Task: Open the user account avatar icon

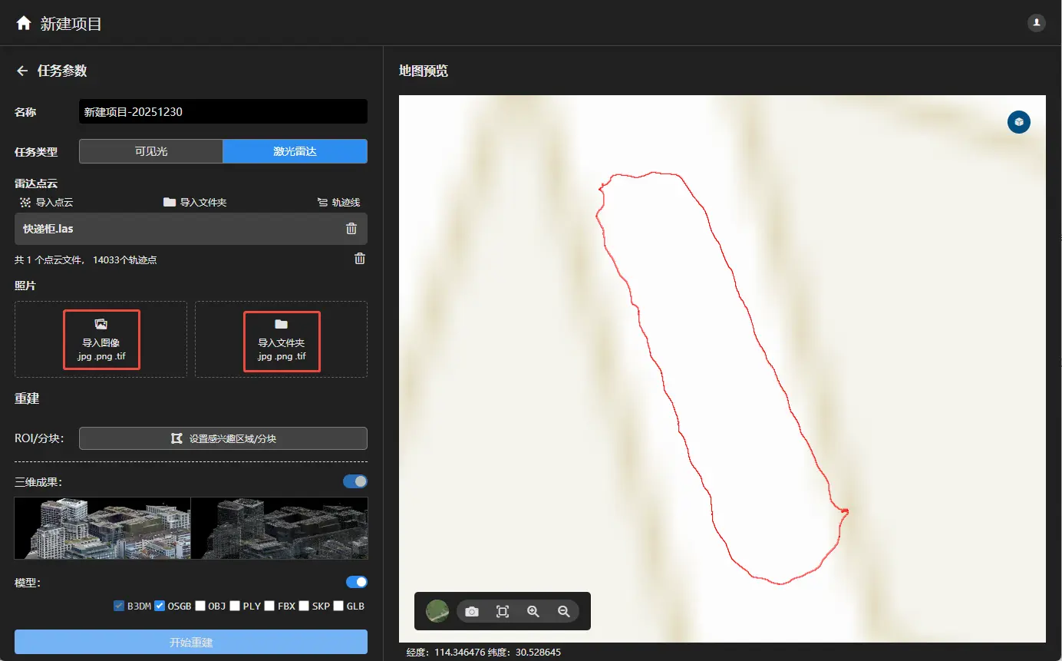Action: pos(1036,23)
